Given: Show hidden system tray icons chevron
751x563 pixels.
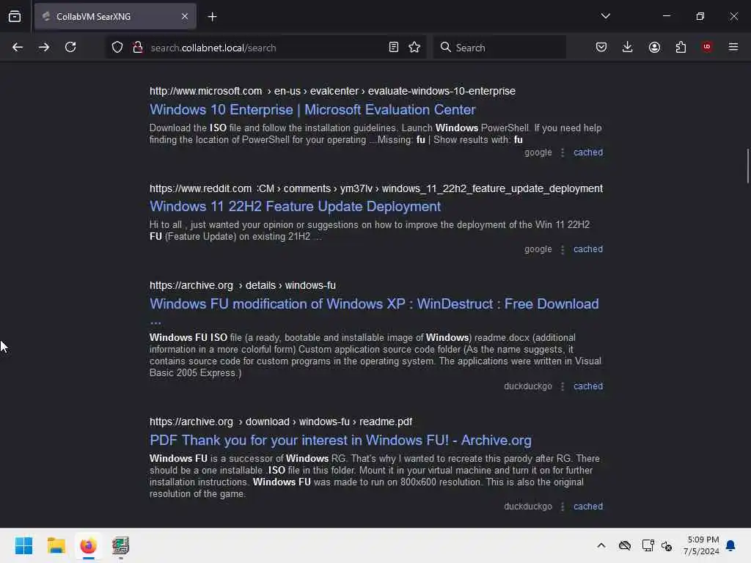Looking at the screenshot, I should coord(601,545).
